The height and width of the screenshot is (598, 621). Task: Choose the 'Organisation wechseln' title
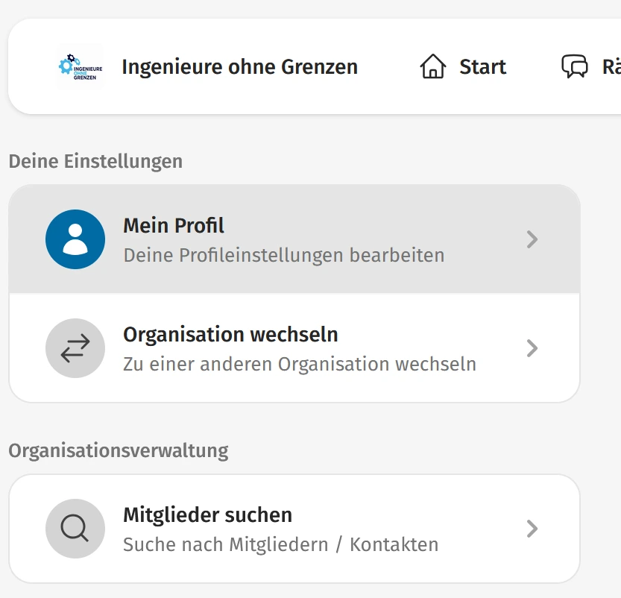(x=230, y=334)
